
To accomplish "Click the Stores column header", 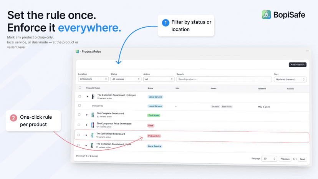I will (x=214, y=88).
